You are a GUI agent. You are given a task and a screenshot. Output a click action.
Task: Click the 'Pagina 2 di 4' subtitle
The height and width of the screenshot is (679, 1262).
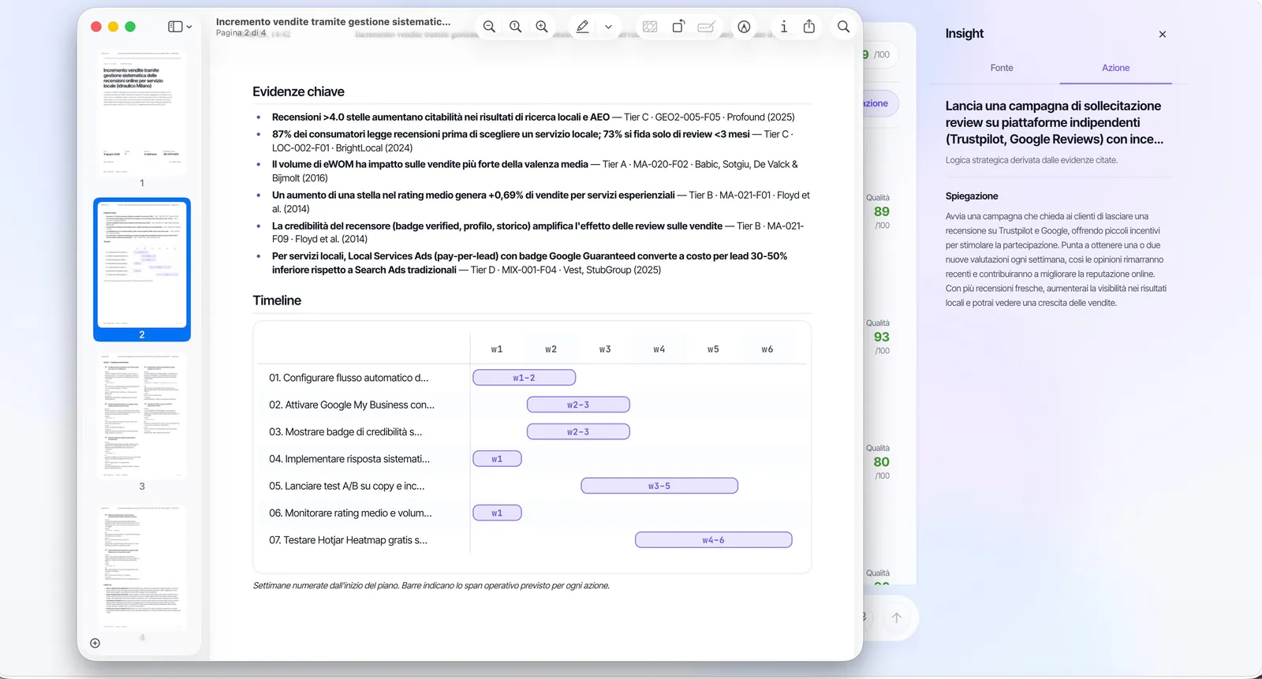(x=241, y=33)
